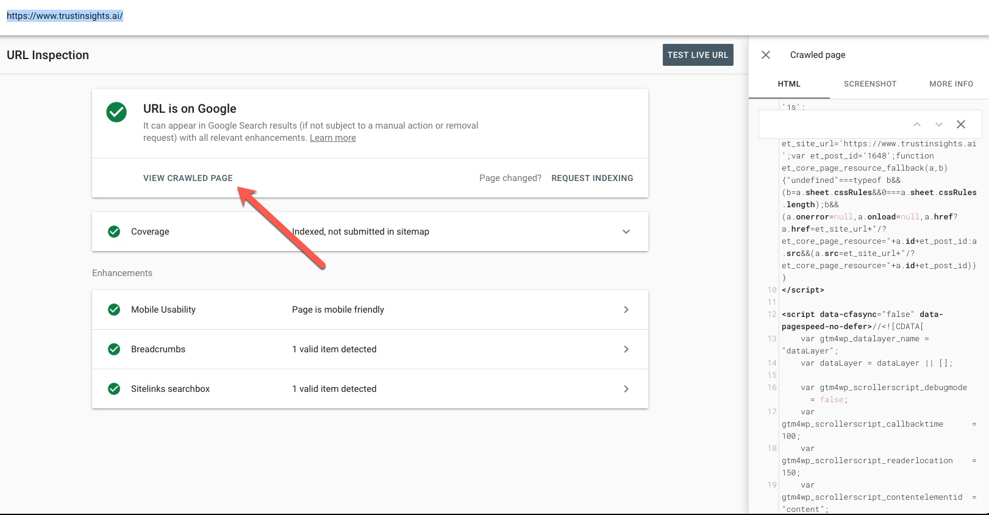Viewport: 989px width, 515px height.
Task: Open Mobile Usability details chevron
Action: point(626,310)
